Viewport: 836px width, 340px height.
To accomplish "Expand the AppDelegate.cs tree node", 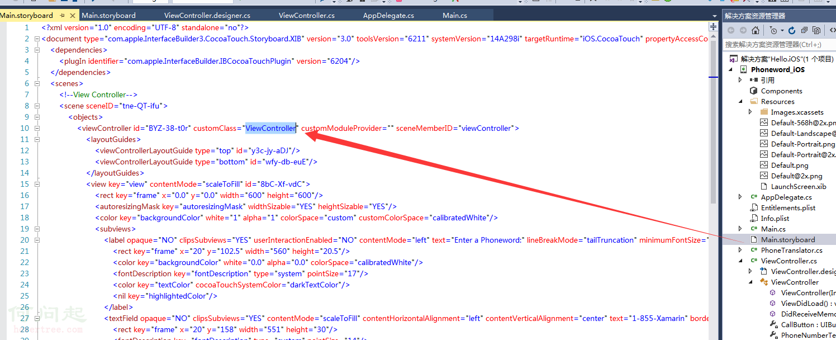I will pyautogui.click(x=740, y=197).
